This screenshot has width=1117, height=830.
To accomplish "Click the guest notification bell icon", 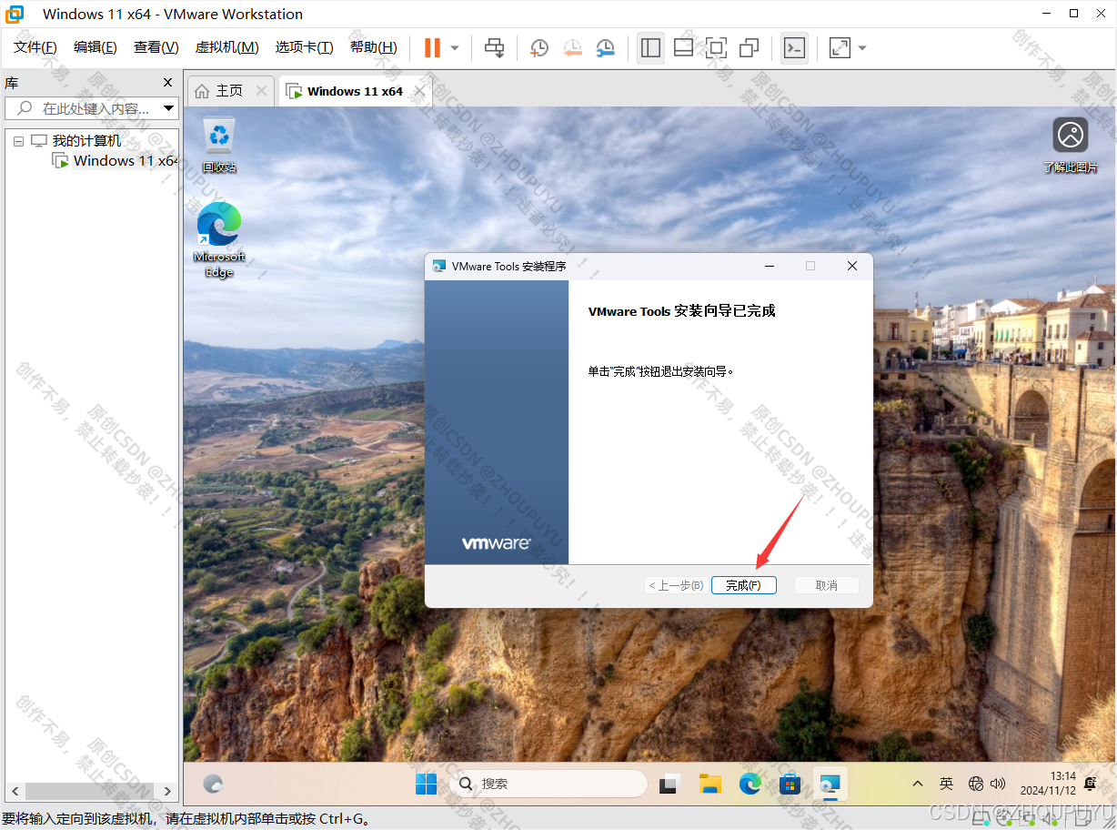I will click(1091, 784).
